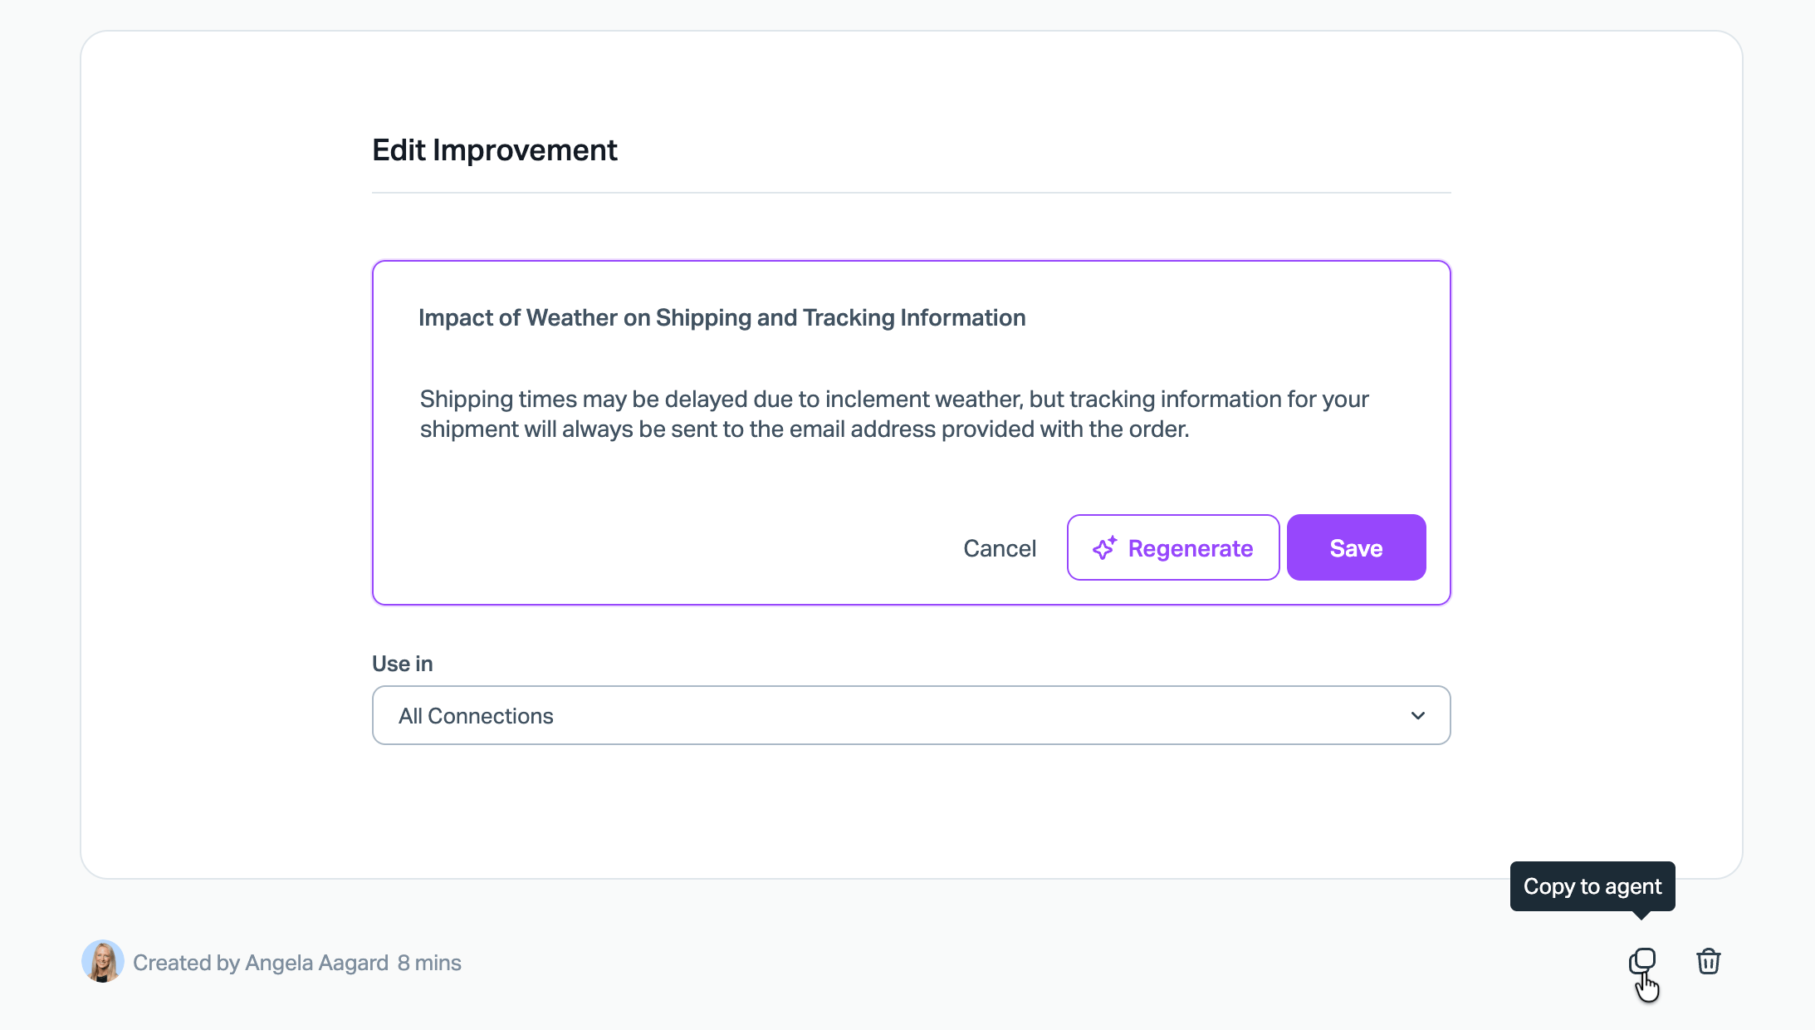Click the word 'Shipping' starting the body
The image size is (1815, 1030).
point(466,400)
